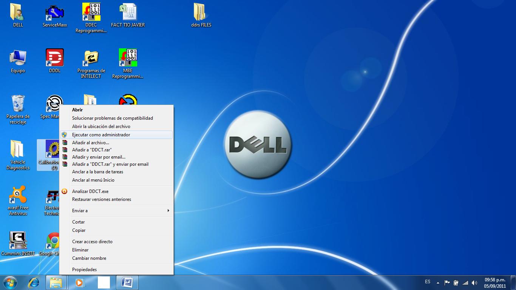Open Internet Explorer from taskbar

click(34, 282)
